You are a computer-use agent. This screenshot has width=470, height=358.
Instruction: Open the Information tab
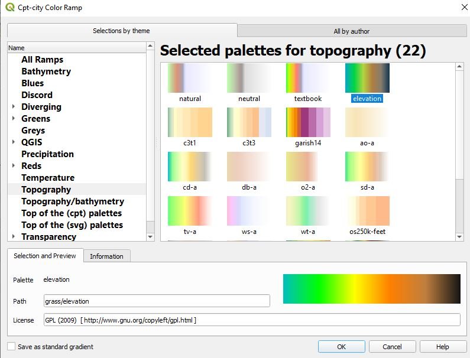(x=106, y=256)
